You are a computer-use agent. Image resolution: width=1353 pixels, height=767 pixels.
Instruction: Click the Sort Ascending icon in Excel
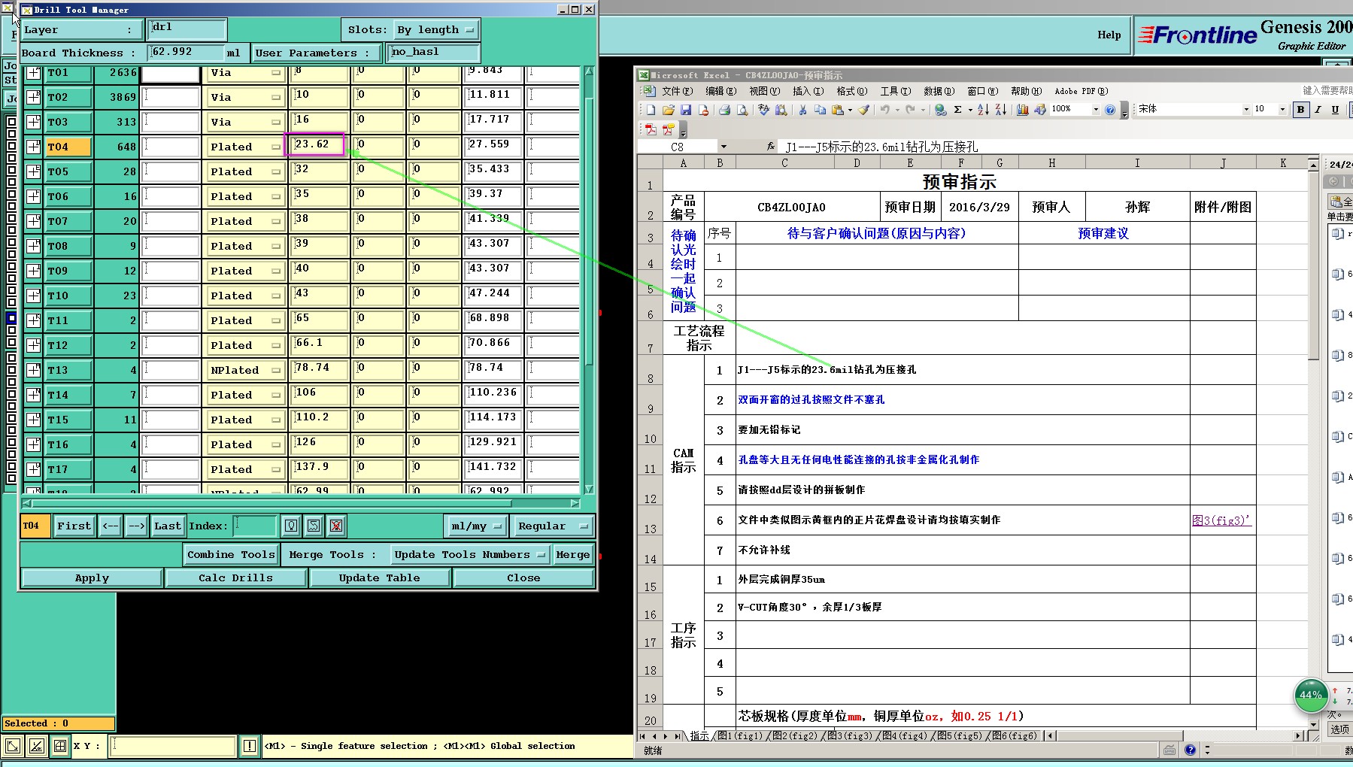tap(983, 110)
